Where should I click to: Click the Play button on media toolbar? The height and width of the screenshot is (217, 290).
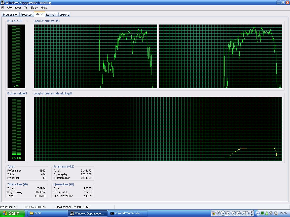point(223,213)
